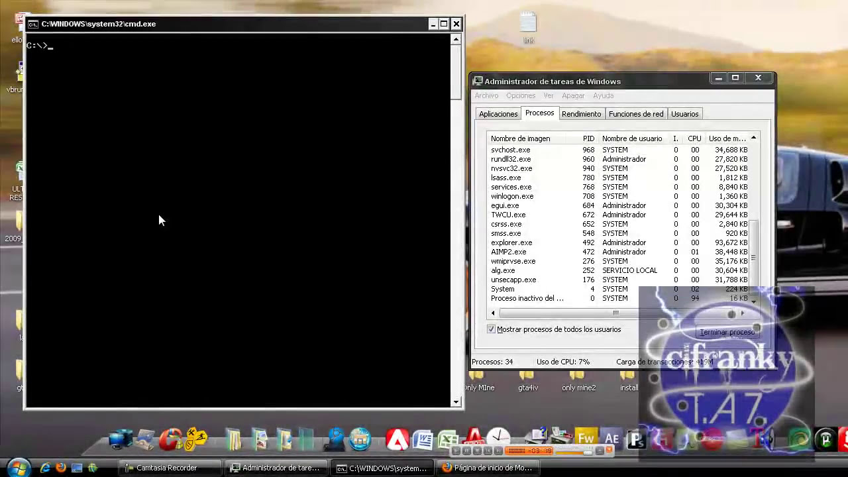848x477 pixels.
Task: Click the Terminar proceso button
Action: point(727,332)
